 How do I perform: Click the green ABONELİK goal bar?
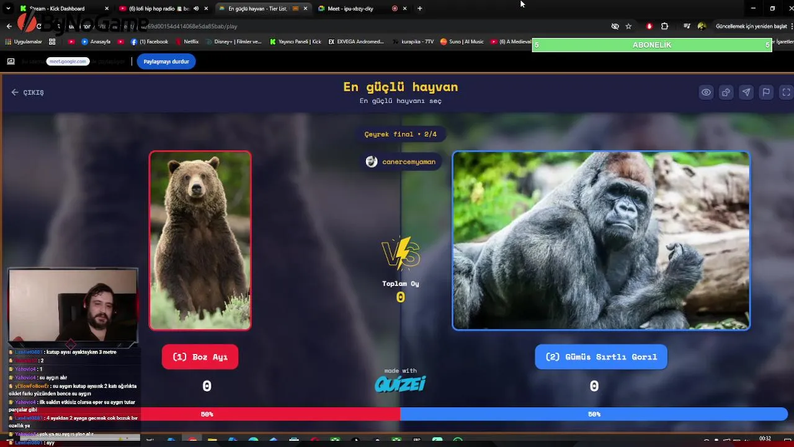651,45
